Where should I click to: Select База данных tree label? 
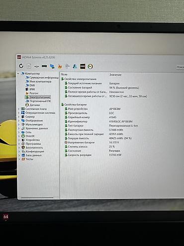point(34,155)
